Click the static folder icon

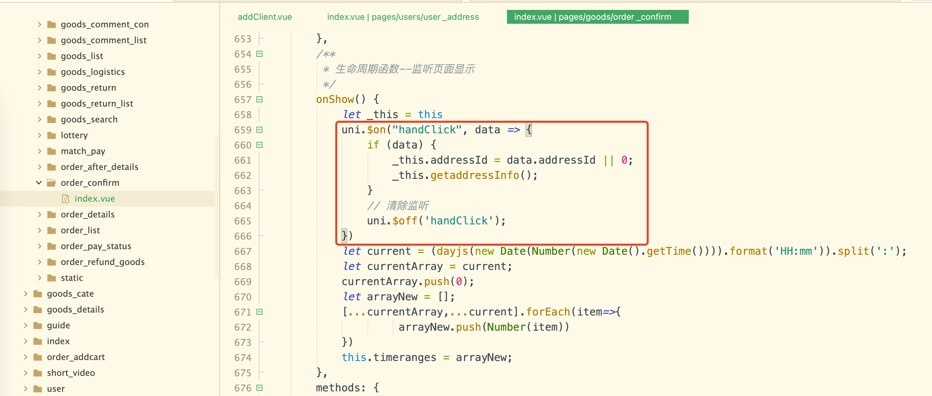52,278
